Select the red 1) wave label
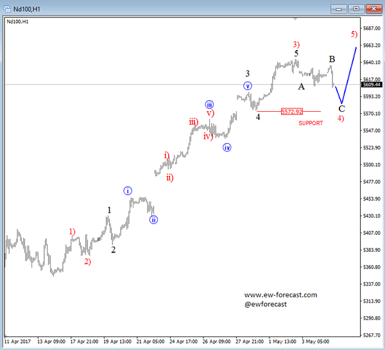Image resolution: width=385 pixels, height=350 pixels. click(72, 232)
